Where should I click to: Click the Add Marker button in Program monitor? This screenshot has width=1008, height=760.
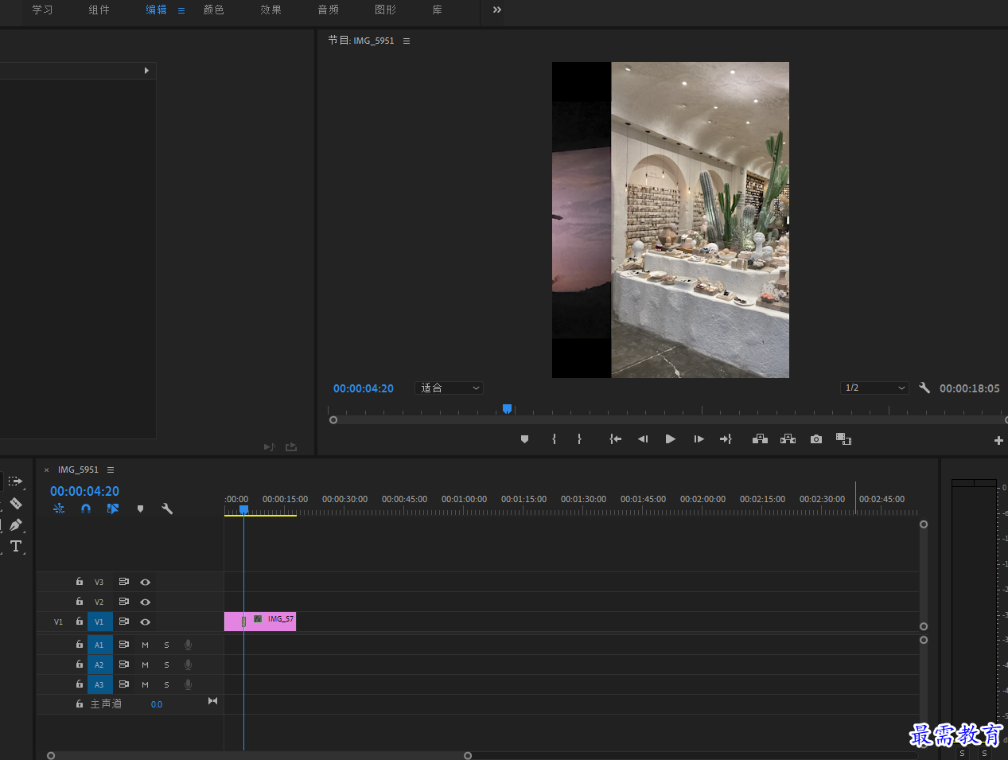coord(524,439)
